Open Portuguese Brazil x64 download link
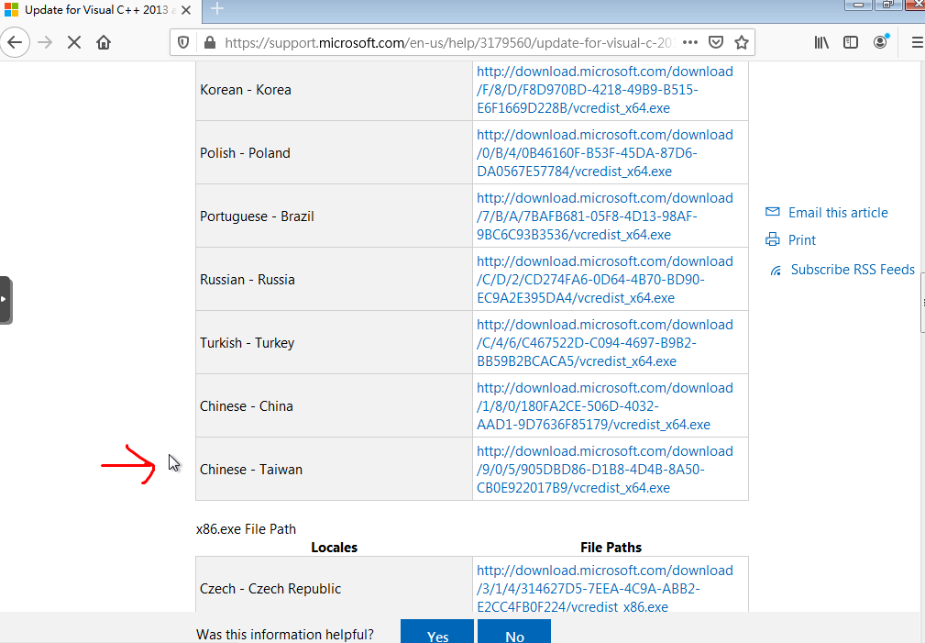The image size is (925, 643). coord(605,216)
